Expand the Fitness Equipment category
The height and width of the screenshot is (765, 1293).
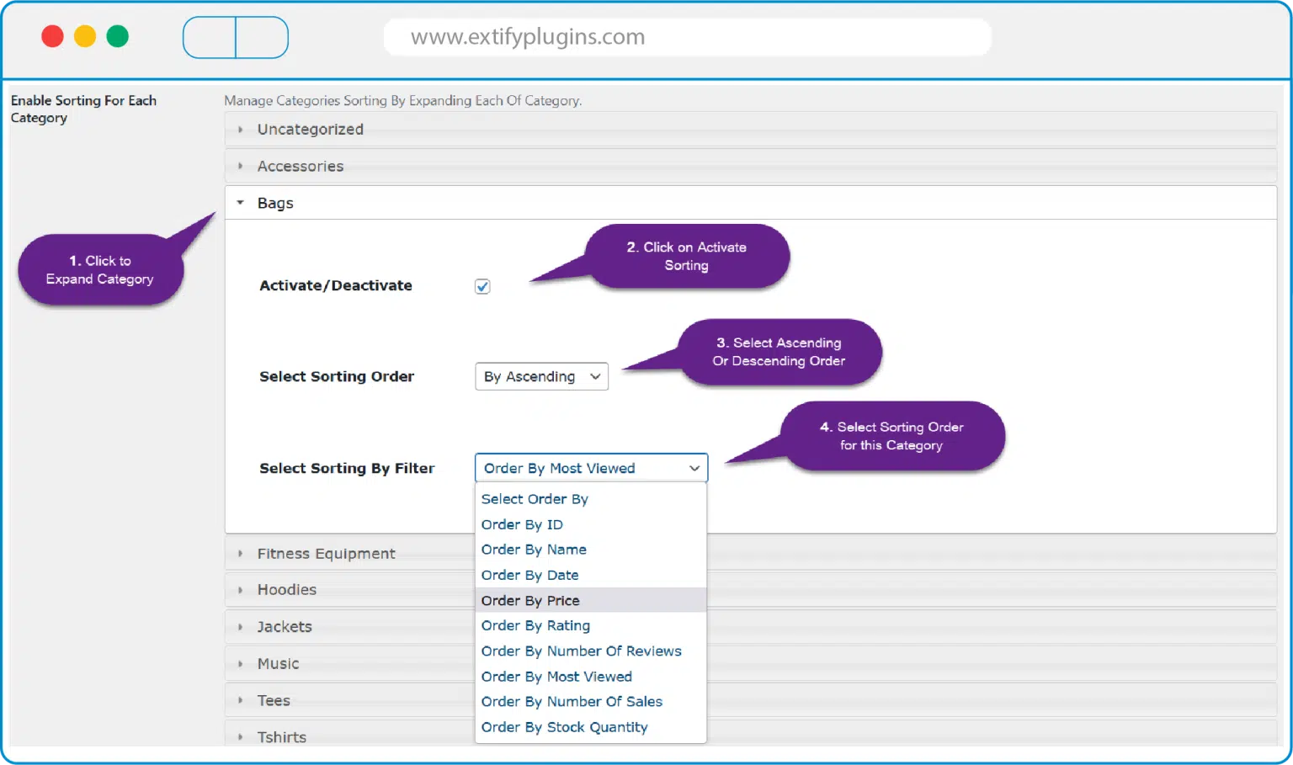(326, 554)
